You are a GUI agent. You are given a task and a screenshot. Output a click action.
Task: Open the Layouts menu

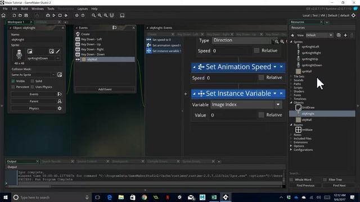coord(83,9)
